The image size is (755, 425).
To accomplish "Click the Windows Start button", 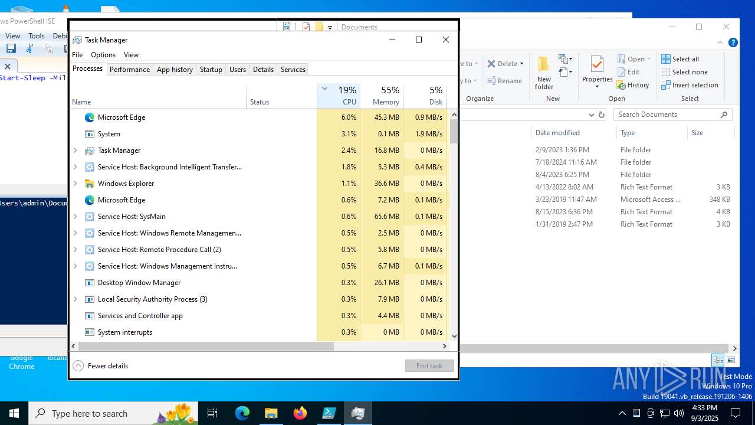I will [14, 413].
